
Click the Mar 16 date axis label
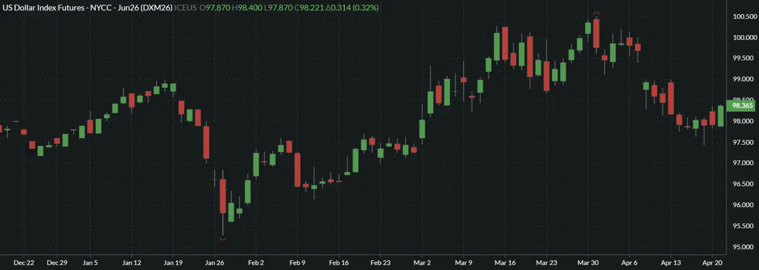[505, 262]
